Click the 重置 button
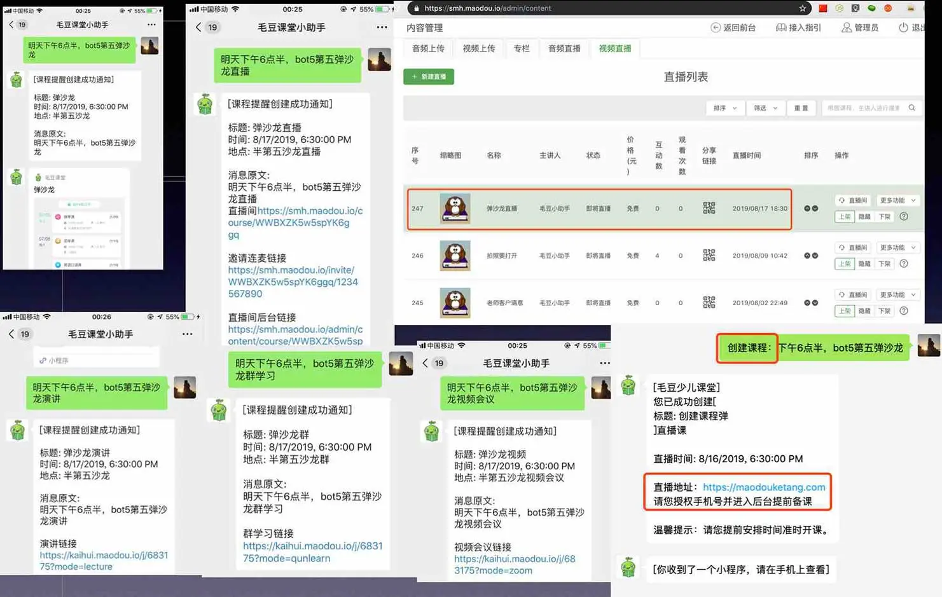 click(801, 108)
